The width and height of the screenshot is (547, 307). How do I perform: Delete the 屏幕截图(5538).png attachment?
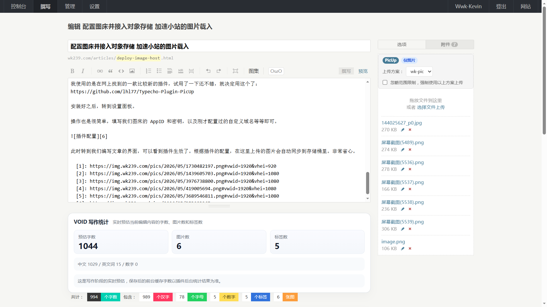[x=410, y=209]
